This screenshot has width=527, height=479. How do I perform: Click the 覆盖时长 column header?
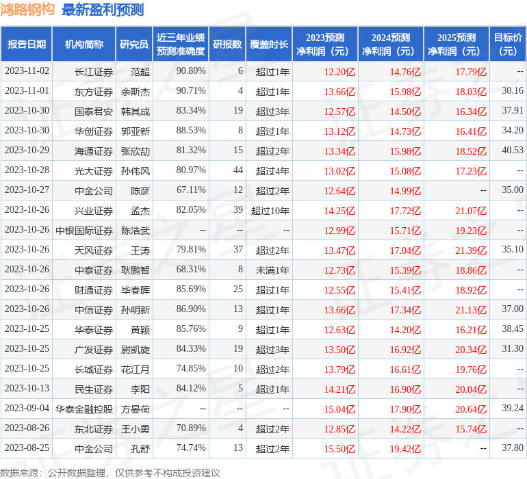pyautogui.click(x=269, y=44)
